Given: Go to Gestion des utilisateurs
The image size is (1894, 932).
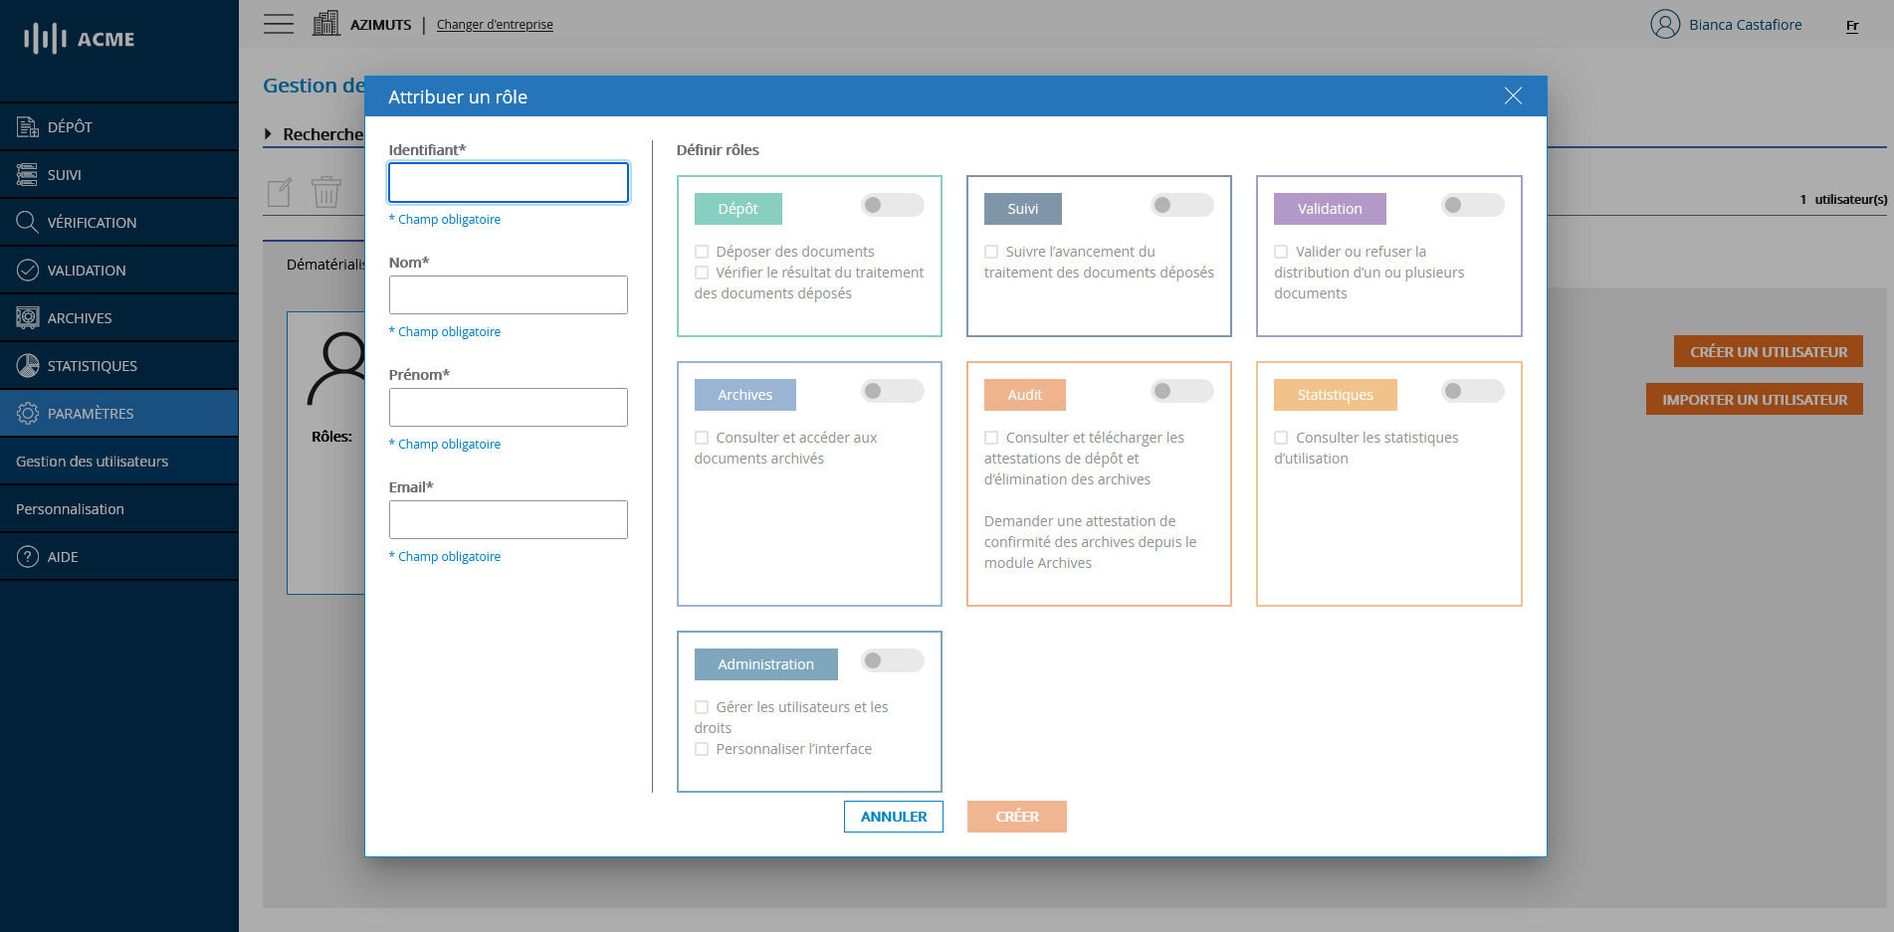Looking at the screenshot, I should tap(92, 461).
